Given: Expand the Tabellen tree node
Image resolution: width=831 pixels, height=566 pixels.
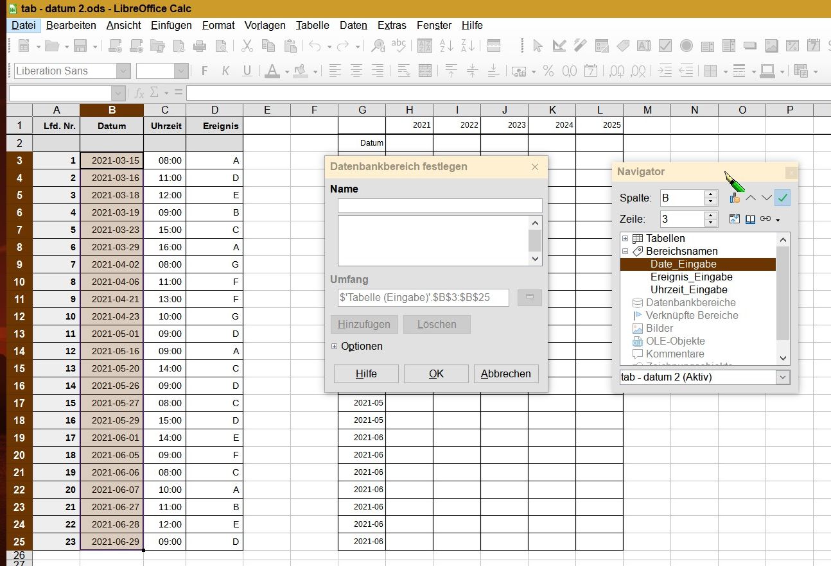Looking at the screenshot, I should pyautogui.click(x=625, y=239).
